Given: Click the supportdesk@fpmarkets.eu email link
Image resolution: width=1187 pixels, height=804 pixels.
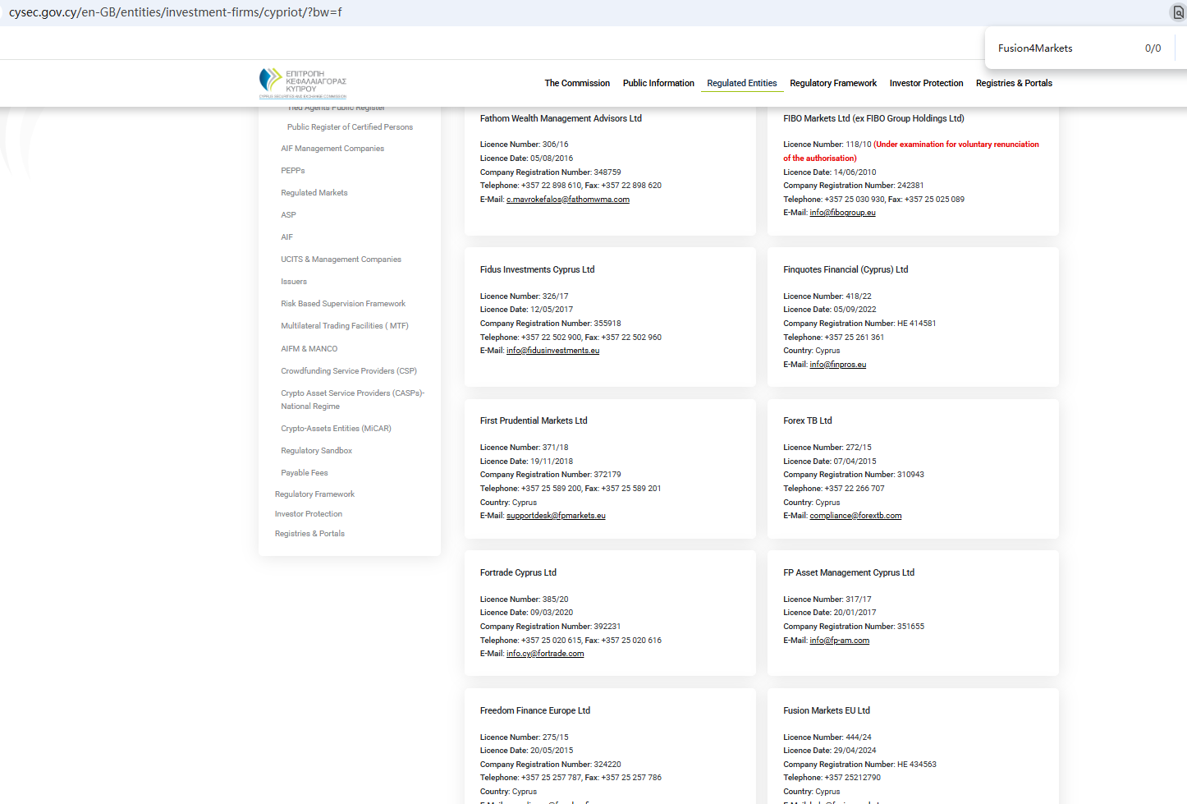Looking at the screenshot, I should pyautogui.click(x=556, y=516).
